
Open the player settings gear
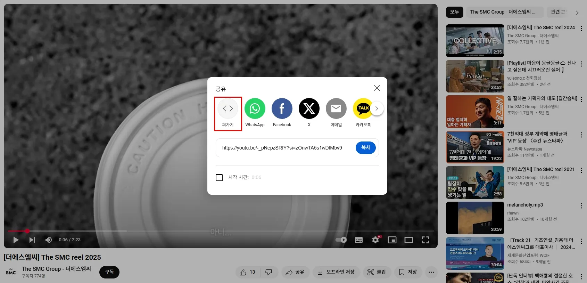click(376, 240)
